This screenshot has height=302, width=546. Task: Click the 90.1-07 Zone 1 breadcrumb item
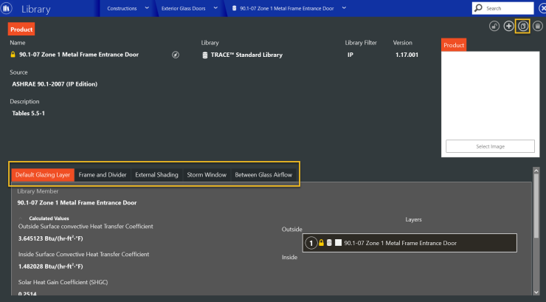287,8
